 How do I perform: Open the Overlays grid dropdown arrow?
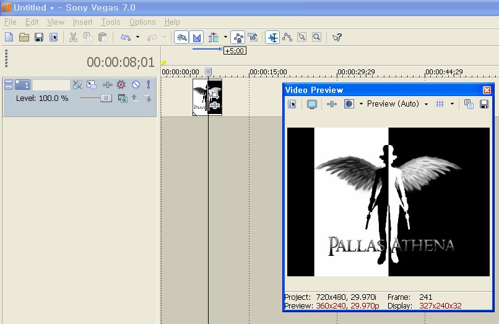[452, 104]
